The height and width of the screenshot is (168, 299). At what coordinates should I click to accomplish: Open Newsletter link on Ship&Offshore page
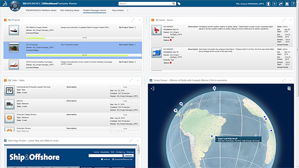pyautogui.click(x=105, y=152)
